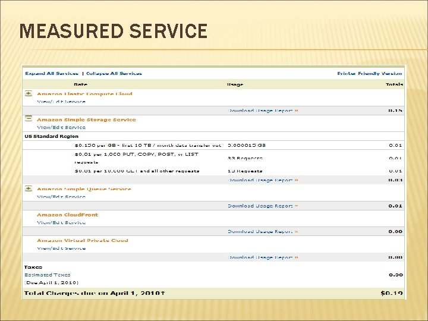Screen dimensions: 428x321
Task: Open Amazon Elastic Compute Cloud service link
Action: pos(84,94)
